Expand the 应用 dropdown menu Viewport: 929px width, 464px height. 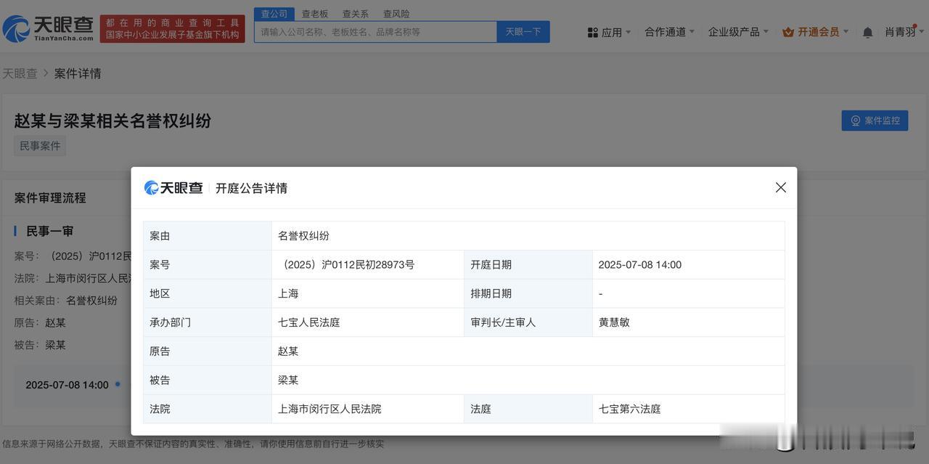(610, 32)
